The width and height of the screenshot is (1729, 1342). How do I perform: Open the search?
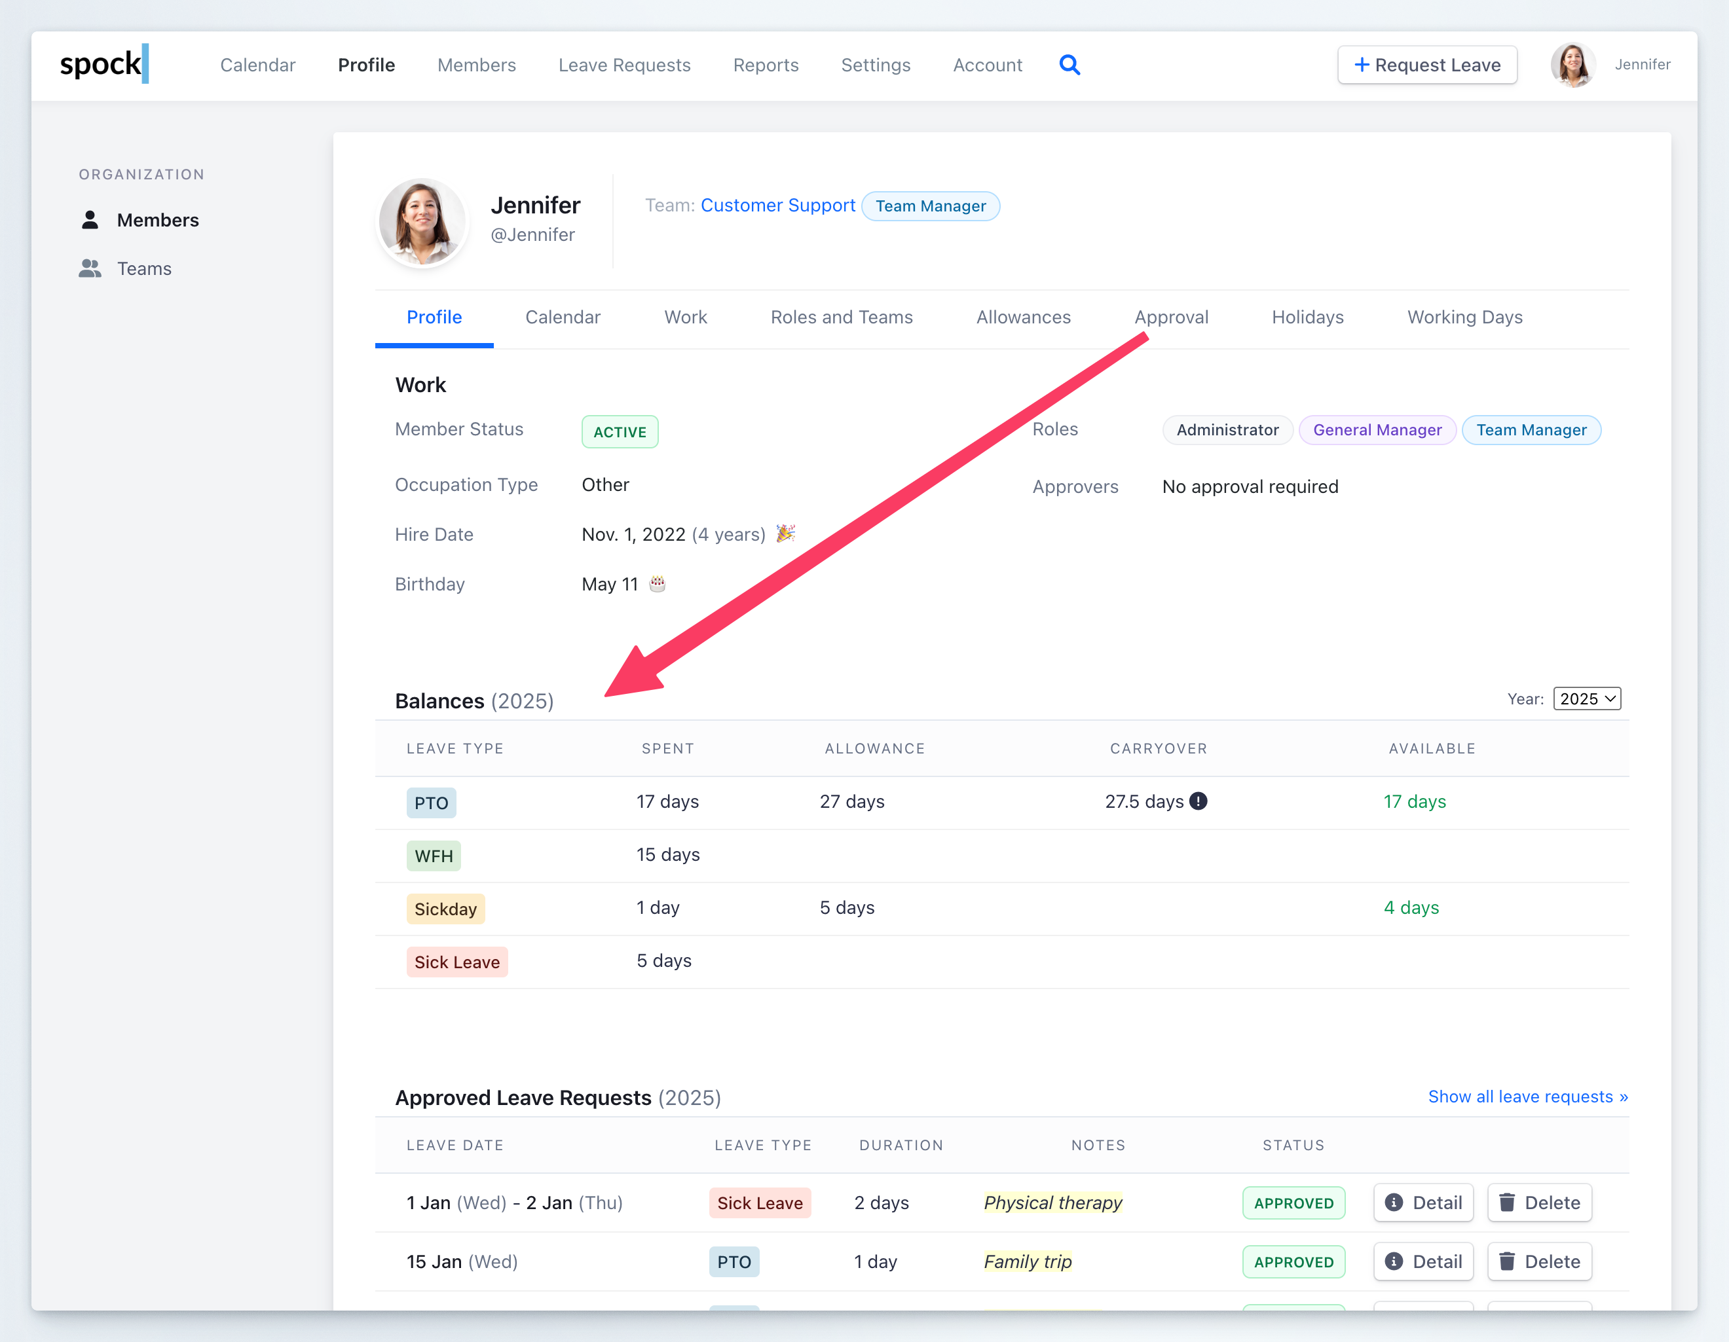click(x=1069, y=65)
